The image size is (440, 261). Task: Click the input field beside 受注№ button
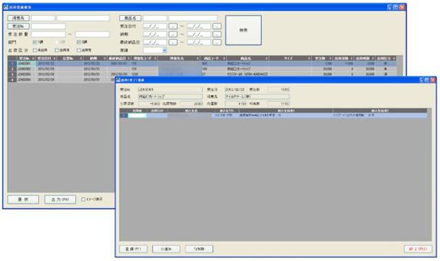pyautogui.click(x=48, y=26)
